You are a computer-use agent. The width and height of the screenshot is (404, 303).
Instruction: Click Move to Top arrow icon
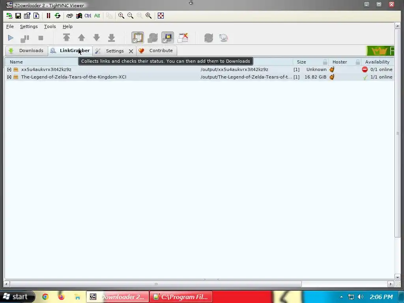point(66,37)
